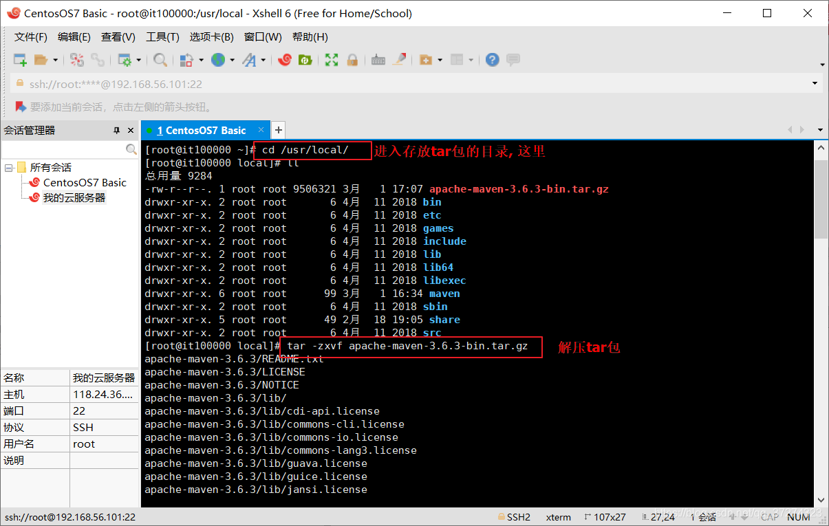Screen dimensions: 829x526
Task: Open help via blue question mark icon
Action: [492, 60]
